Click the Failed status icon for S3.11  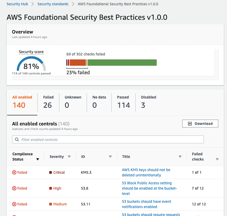coord(14,204)
